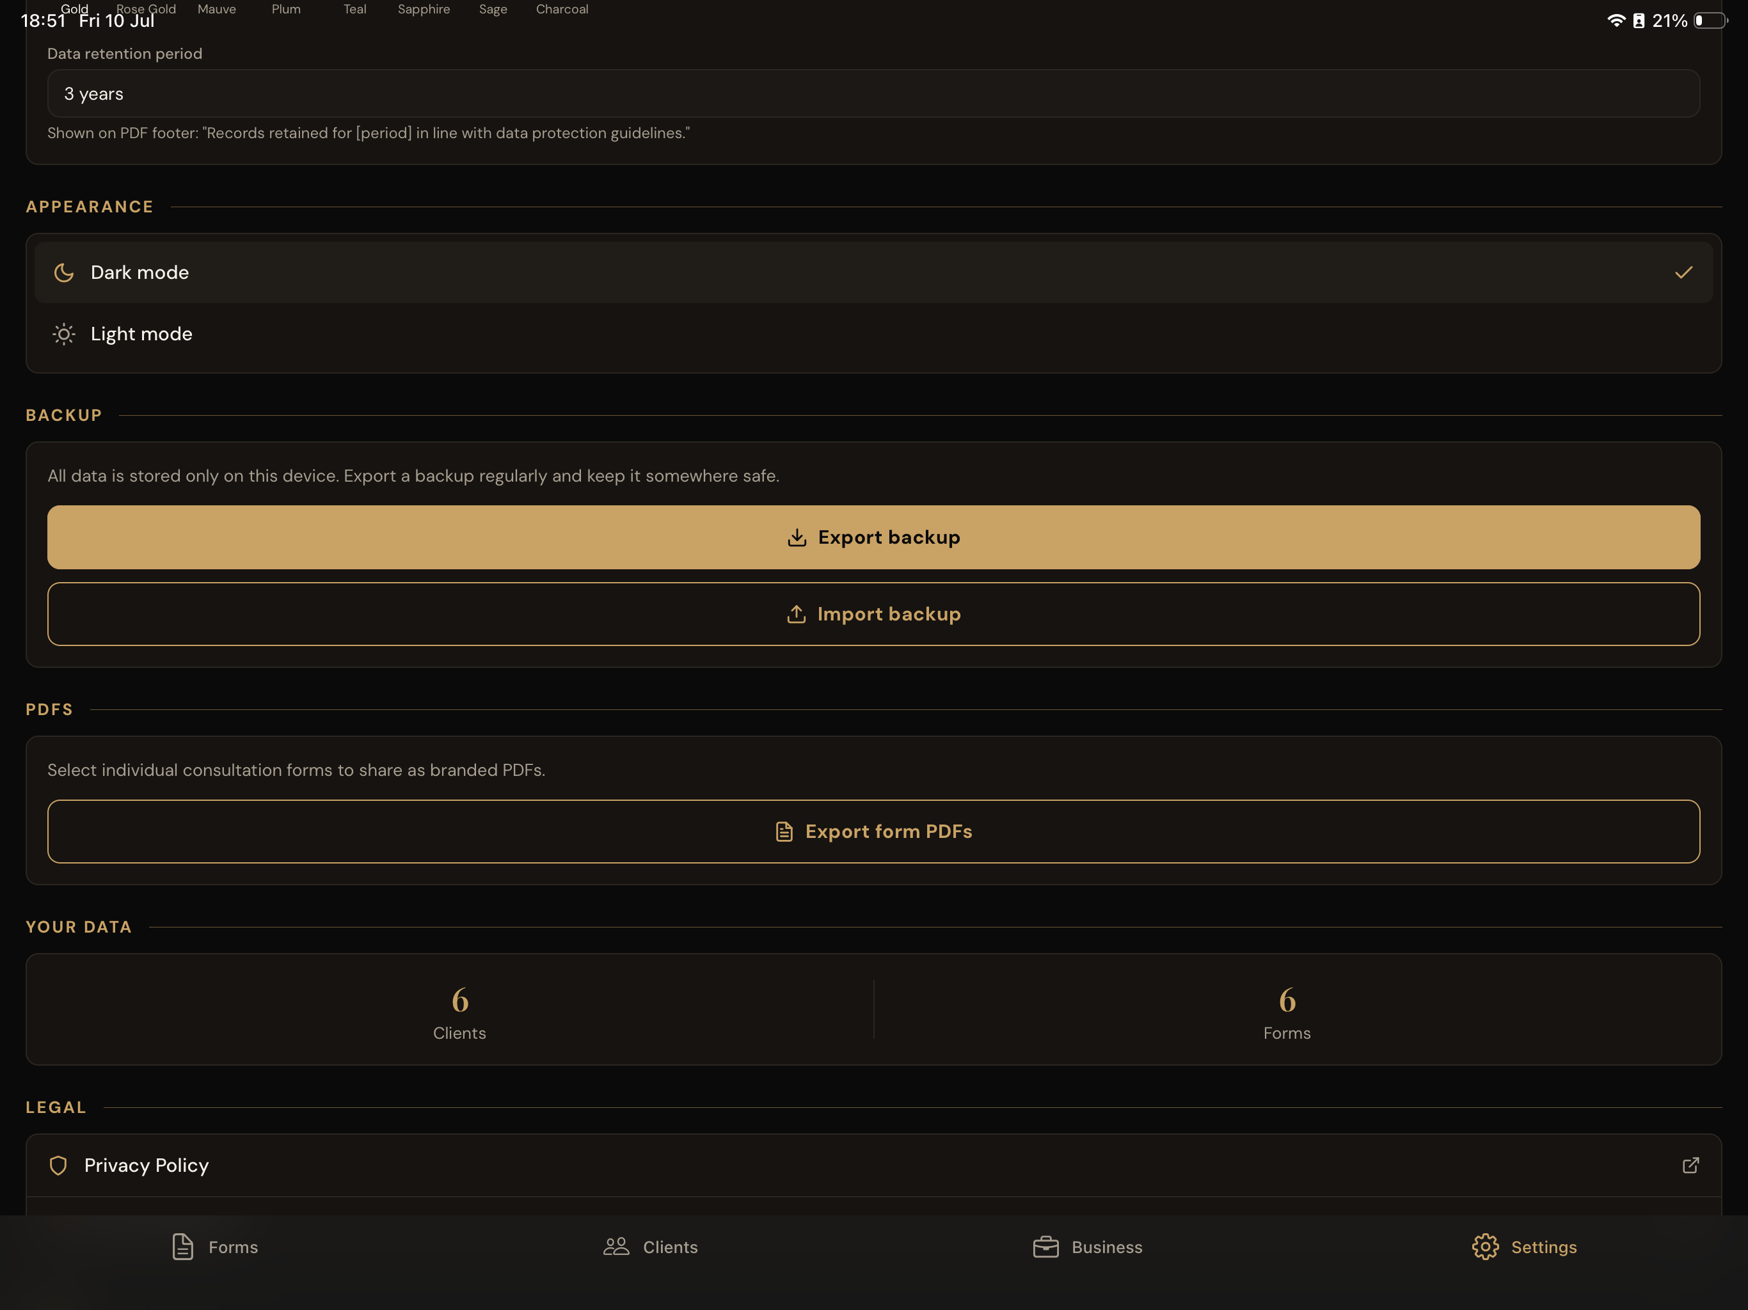The width and height of the screenshot is (1748, 1310).
Task: Click the shield icon next to Privacy Policy
Action: [x=58, y=1165]
